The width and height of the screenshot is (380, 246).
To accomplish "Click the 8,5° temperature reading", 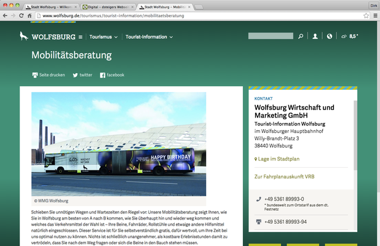I will click(x=354, y=36).
